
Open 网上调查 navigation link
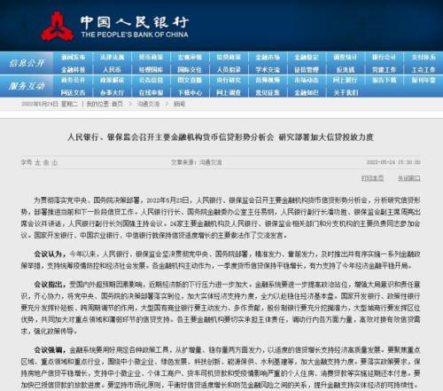pos(229,93)
